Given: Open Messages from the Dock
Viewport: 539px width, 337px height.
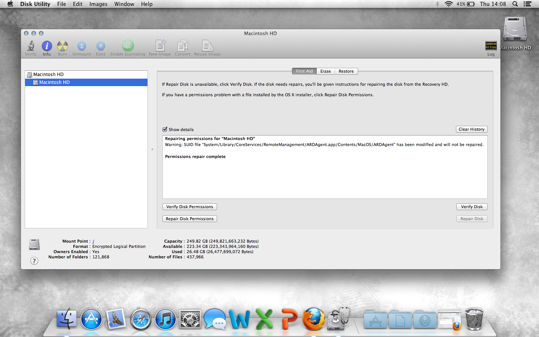Looking at the screenshot, I should pyautogui.click(x=215, y=319).
